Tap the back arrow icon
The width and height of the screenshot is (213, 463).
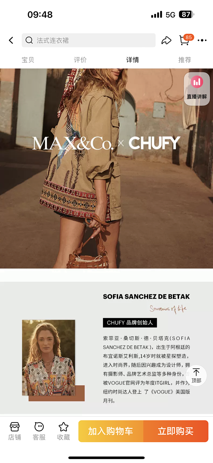[x=11, y=40]
